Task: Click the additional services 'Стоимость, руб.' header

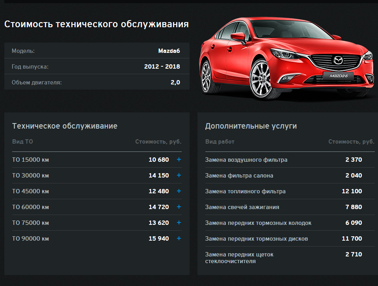Action: point(352,142)
